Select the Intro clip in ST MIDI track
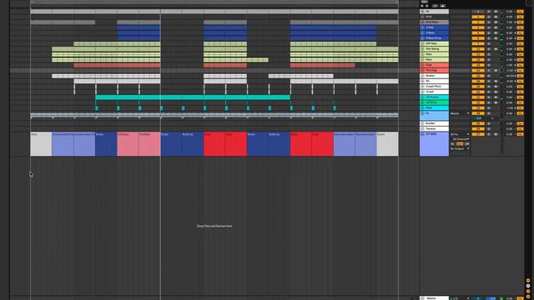This screenshot has width=534, height=300. (x=41, y=144)
